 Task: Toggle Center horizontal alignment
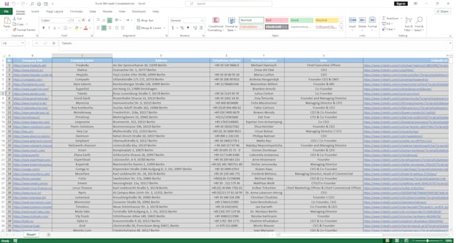coord(104,28)
